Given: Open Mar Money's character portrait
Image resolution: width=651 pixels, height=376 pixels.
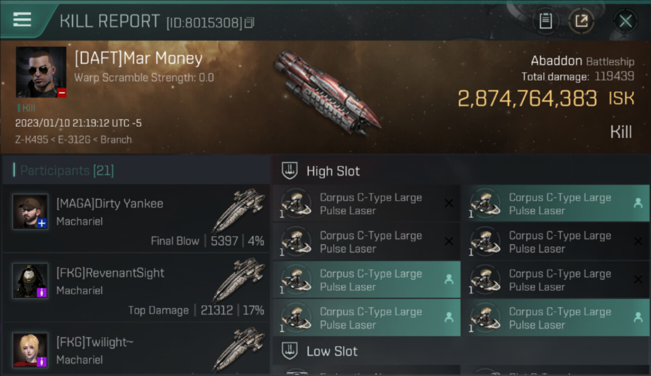Looking at the screenshot, I should 41,72.
